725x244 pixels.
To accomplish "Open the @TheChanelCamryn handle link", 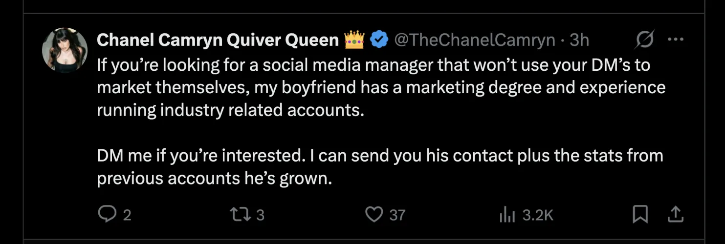I will (474, 40).
